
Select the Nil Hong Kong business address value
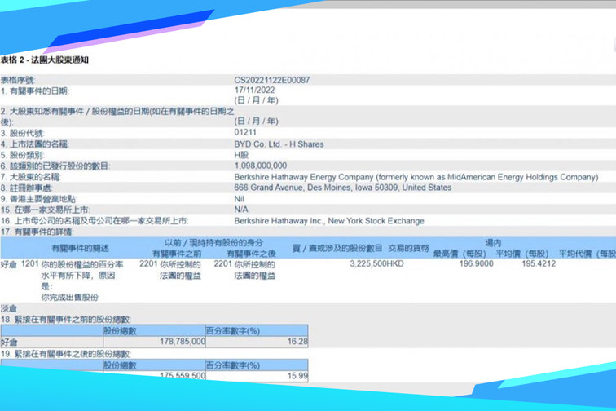[x=240, y=198]
